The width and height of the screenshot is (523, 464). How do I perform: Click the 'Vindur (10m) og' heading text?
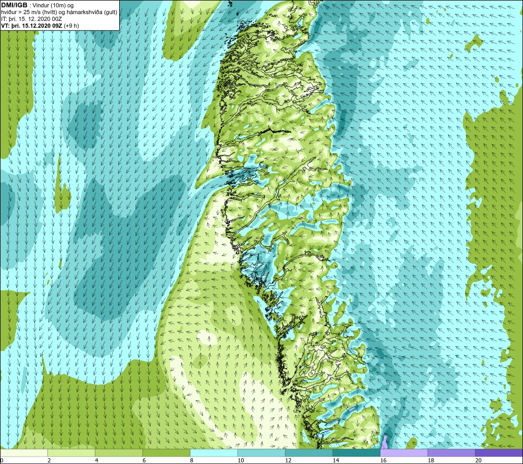point(53,5)
